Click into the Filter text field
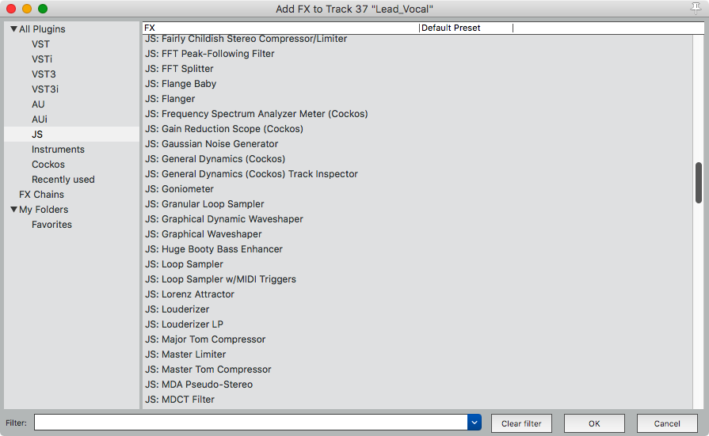Viewport: 709px width, 436px height. 250,423
